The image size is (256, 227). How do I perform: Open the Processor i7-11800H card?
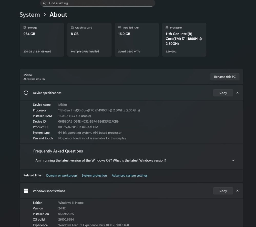click(x=184, y=40)
